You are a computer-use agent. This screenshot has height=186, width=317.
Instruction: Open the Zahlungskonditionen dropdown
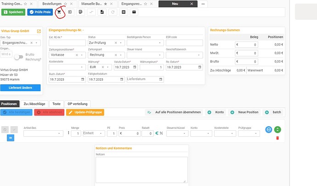pyautogui.click(x=82, y=55)
